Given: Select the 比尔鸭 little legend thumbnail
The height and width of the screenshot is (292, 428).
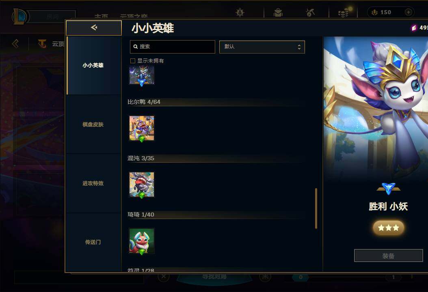Looking at the screenshot, I should (142, 129).
